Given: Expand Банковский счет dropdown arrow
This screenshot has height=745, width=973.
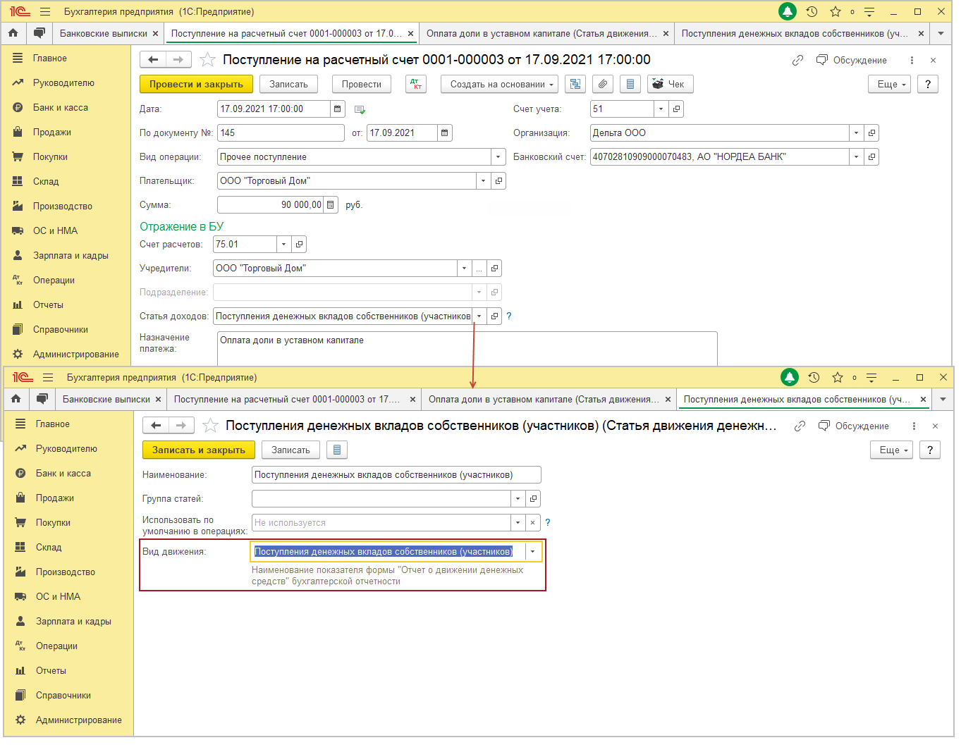Looking at the screenshot, I should pyautogui.click(x=856, y=156).
